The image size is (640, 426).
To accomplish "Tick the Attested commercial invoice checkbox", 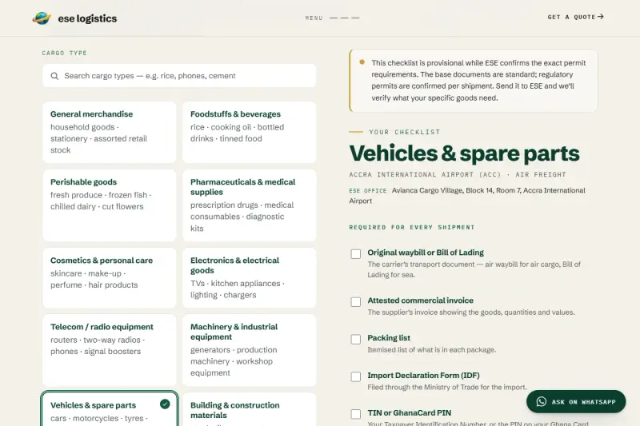I will [356, 301].
